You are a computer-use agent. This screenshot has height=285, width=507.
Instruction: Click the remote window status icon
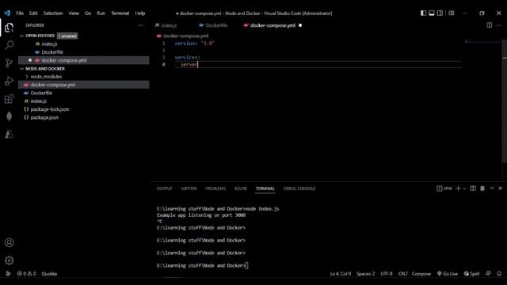[x=8, y=274]
